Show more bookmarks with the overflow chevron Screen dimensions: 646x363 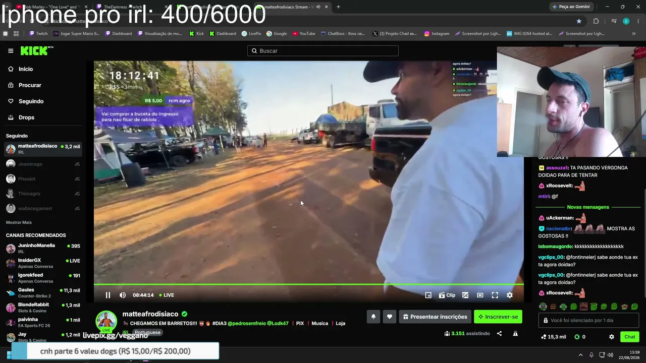coord(634,34)
